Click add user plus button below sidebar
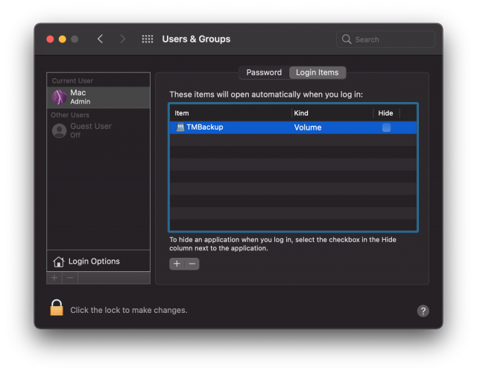 coord(54,278)
